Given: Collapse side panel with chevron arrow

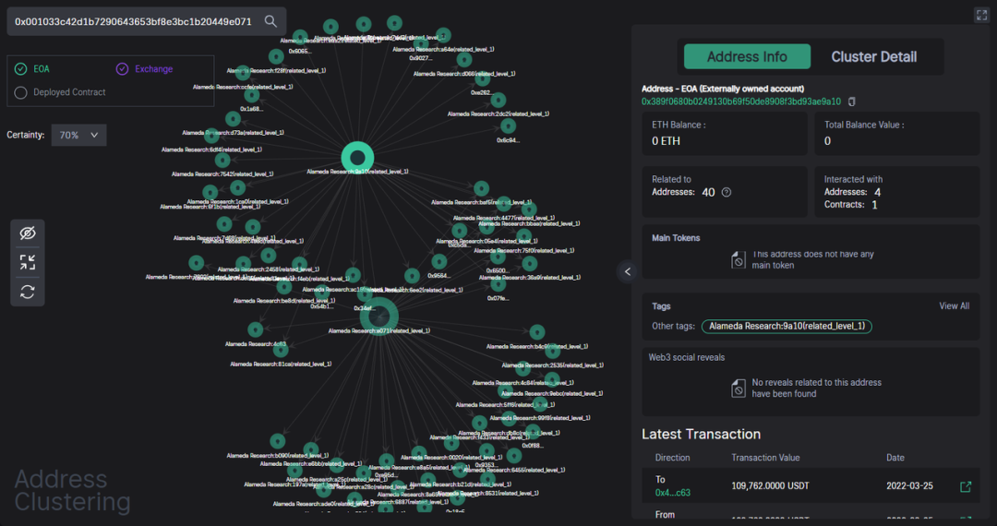Looking at the screenshot, I should point(627,271).
